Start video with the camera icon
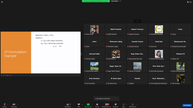 click(14, 105)
